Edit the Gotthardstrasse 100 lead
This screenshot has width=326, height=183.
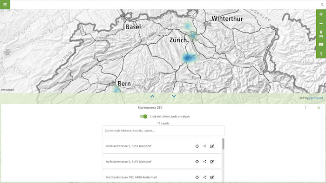coord(212,177)
